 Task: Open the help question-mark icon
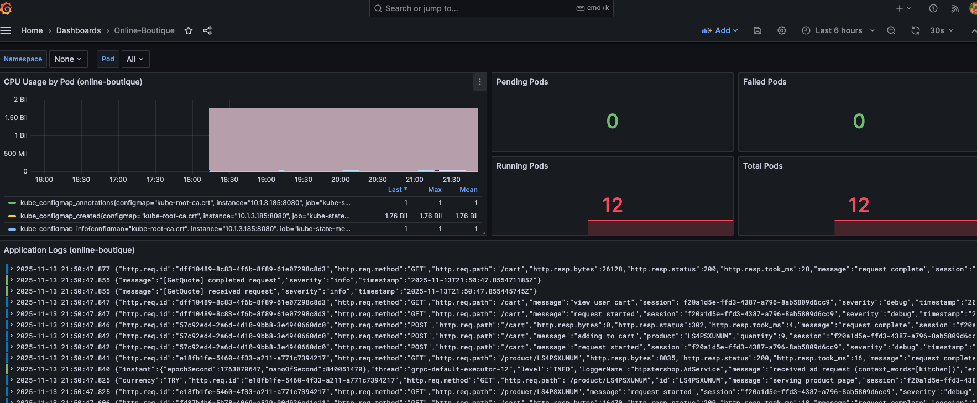[933, 8]
